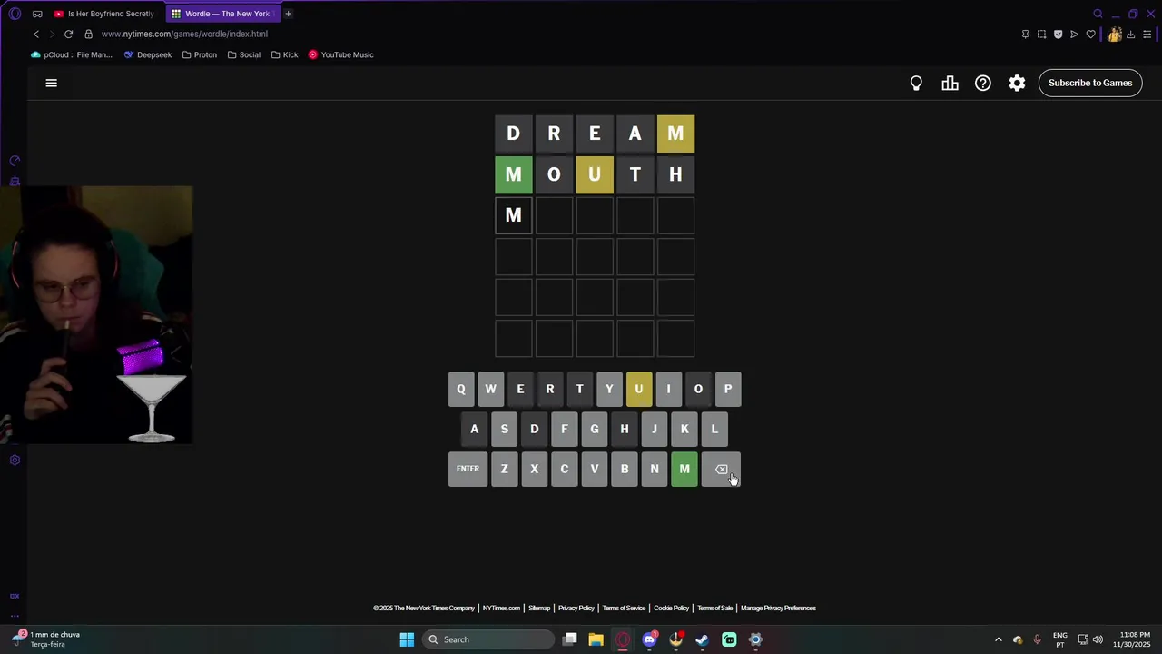Click the heart bookmark icon in toolbar
This screenshot has height=654, width=1162.
click(x=1090, y=35)
